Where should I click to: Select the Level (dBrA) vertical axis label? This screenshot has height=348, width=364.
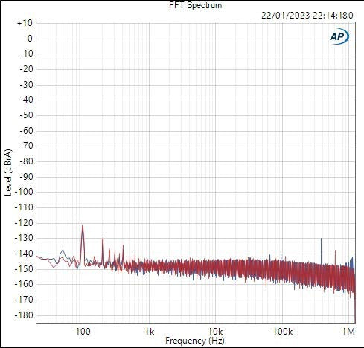pyautogui.click(x=8, y=173)
